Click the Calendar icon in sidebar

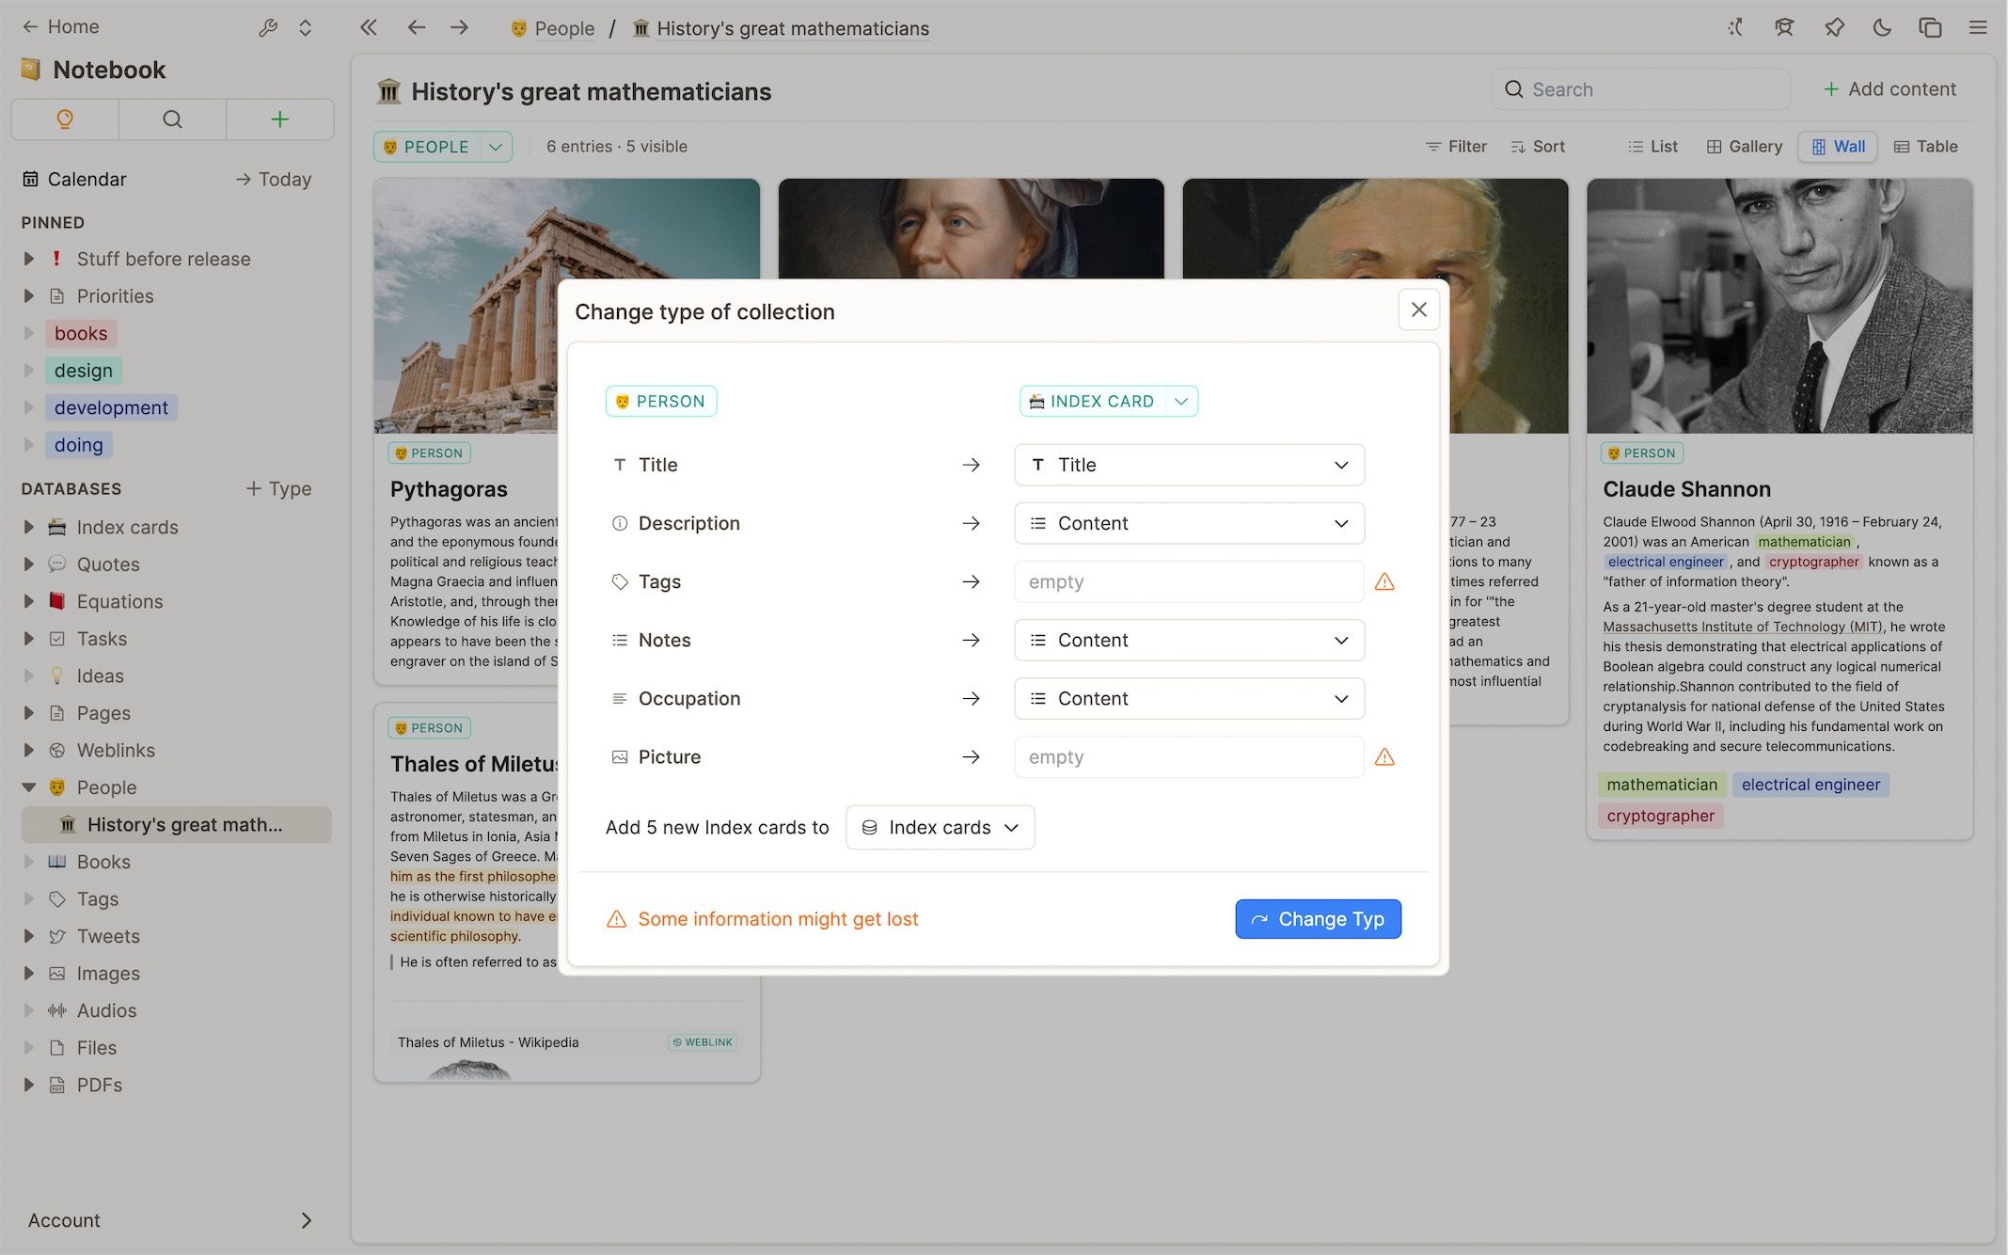(31, 179)
